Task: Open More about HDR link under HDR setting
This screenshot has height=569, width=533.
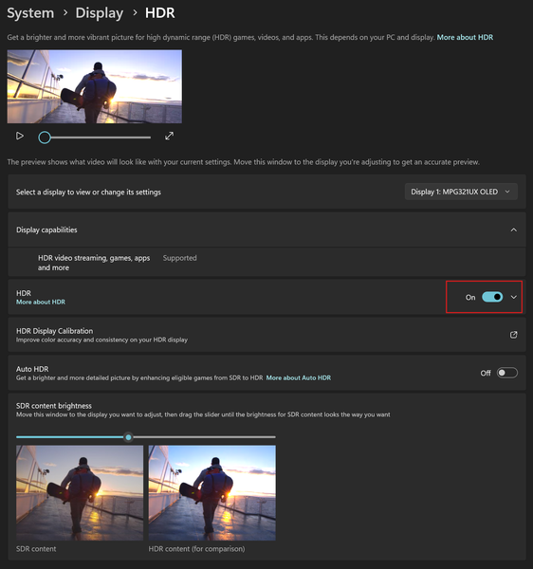Action: click(41, 302)
